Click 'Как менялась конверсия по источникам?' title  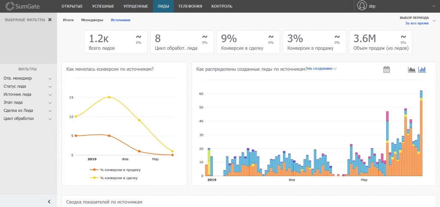[110, 69]
